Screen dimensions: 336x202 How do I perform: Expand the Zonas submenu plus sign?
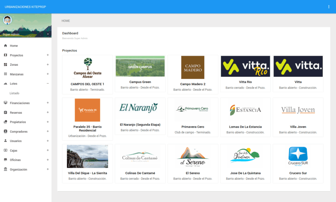[x=48, y=65]
